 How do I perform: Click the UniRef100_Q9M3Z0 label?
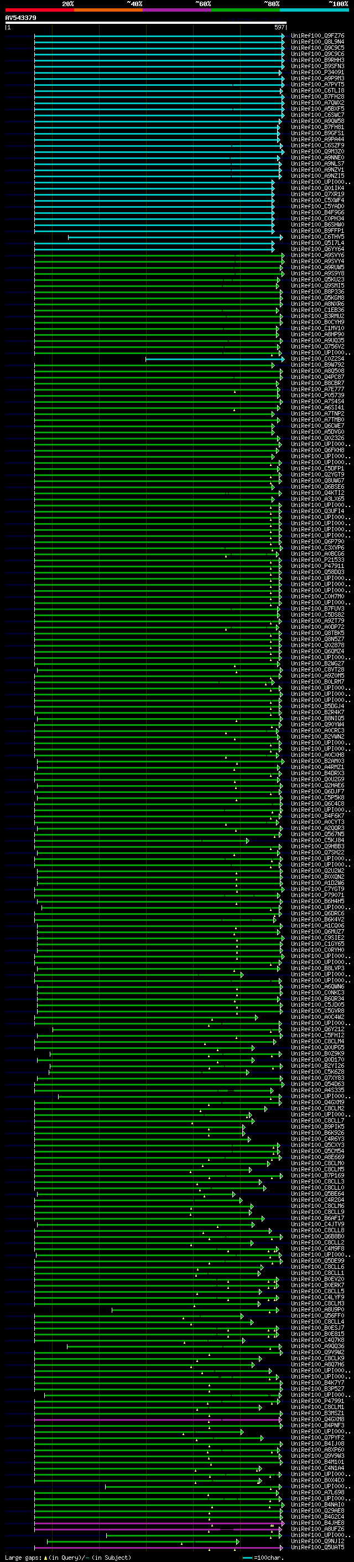tap(317, 152)
